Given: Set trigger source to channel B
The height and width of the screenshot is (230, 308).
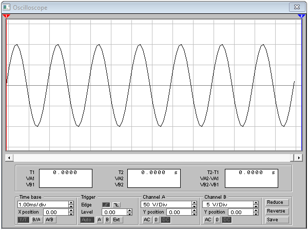Looking at the screenshot, I should click(x=107, y=220).
